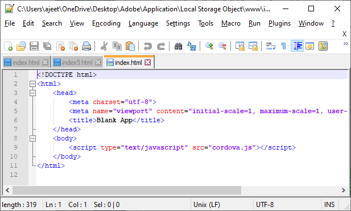Viewport: 351px width, 211px height.
Task: Close the active index.html tab
Action: 147,63
